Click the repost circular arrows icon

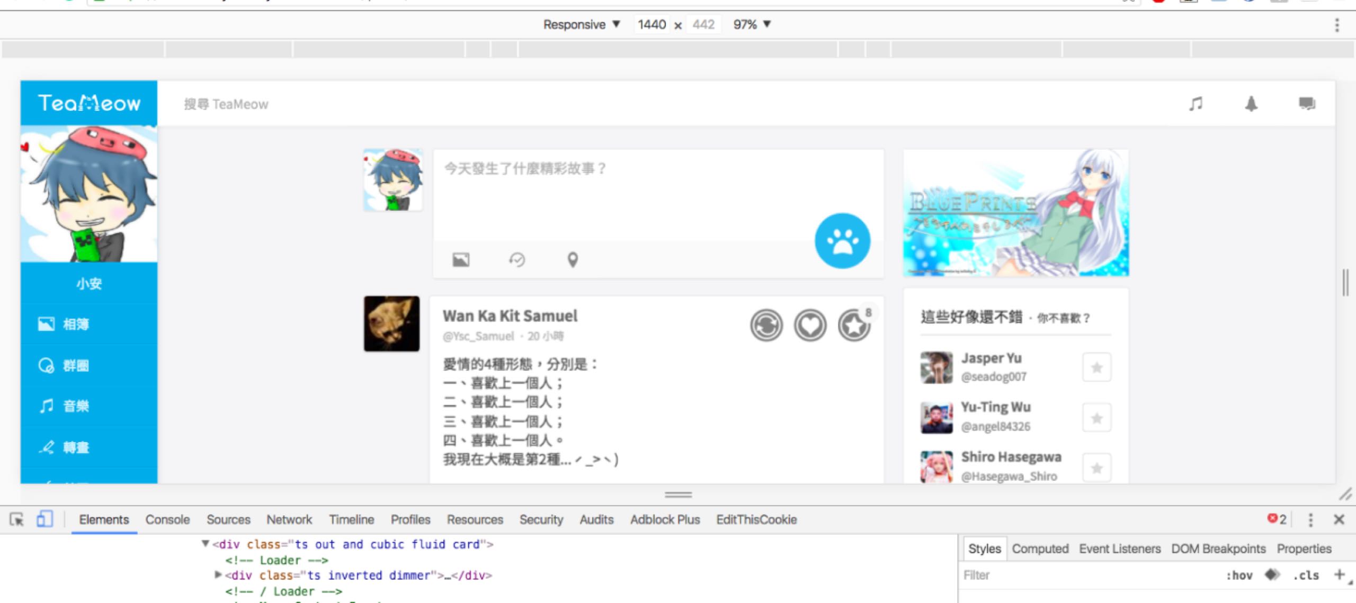pyautogui.click(x=766, y=325)
